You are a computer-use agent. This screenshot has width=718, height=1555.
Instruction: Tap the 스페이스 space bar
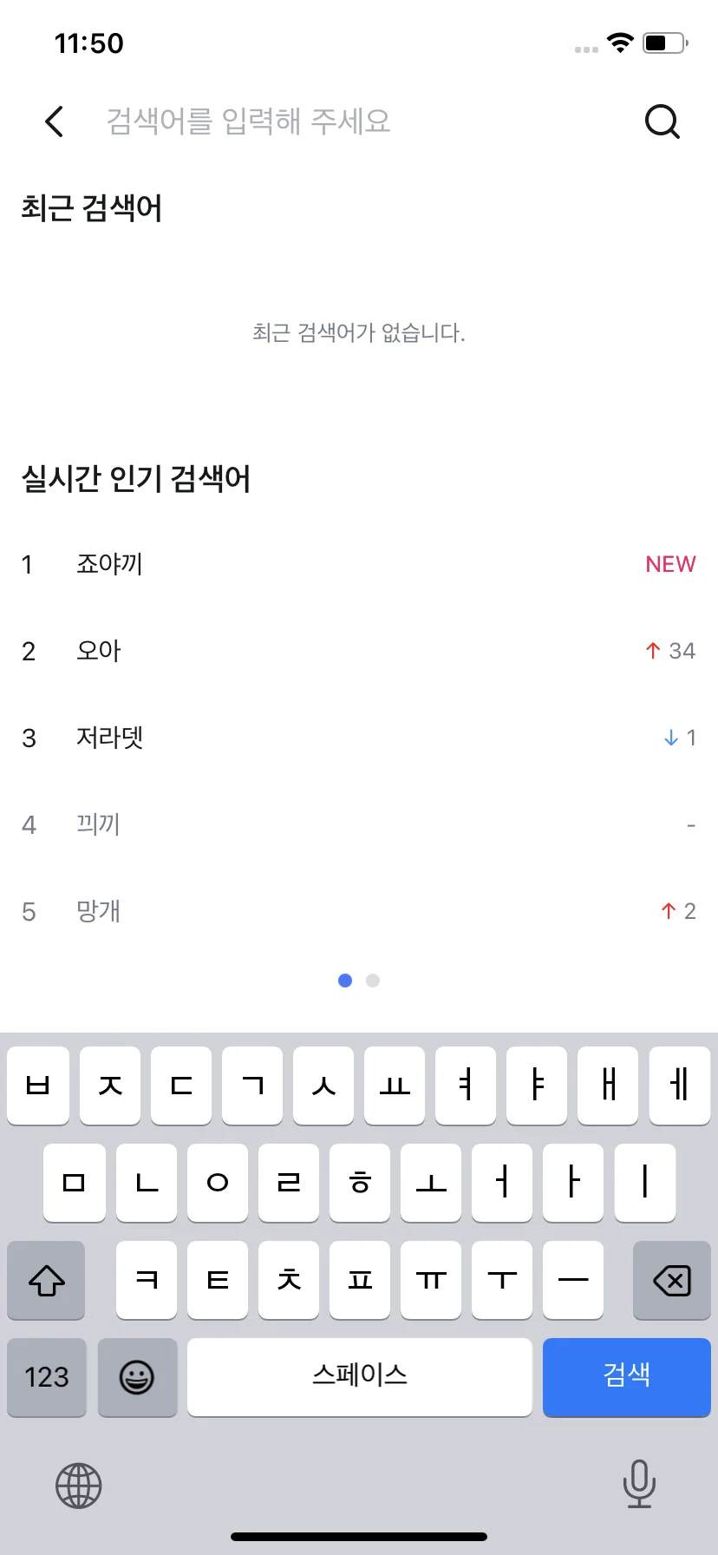click(360, 1377)
